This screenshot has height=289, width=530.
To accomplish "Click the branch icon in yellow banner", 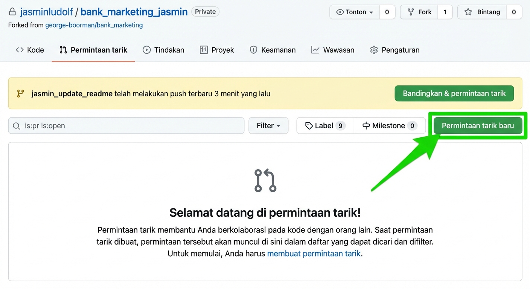I will (20, 94).
